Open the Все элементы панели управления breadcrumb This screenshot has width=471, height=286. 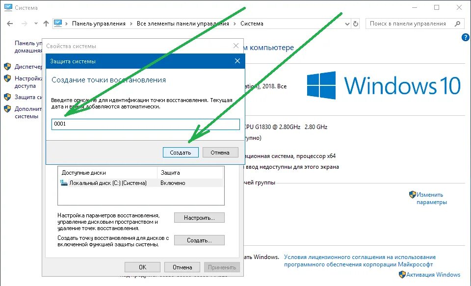[183, 24]
